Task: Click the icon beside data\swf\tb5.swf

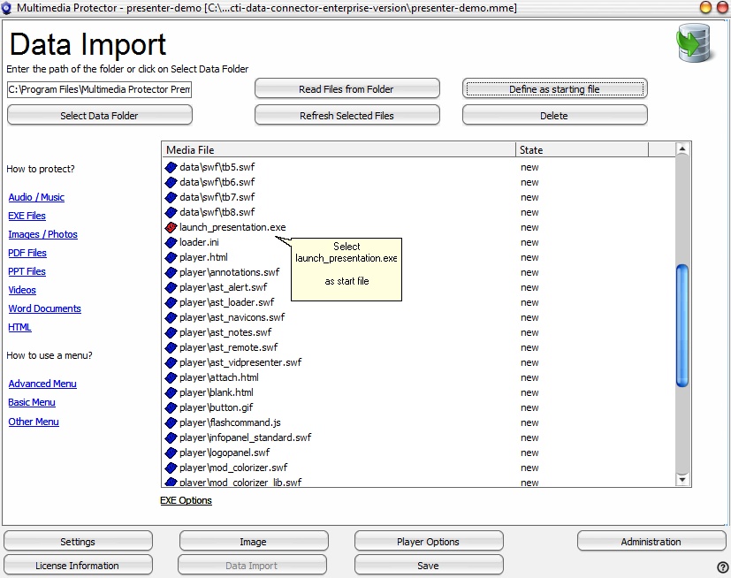Action: 171,167
